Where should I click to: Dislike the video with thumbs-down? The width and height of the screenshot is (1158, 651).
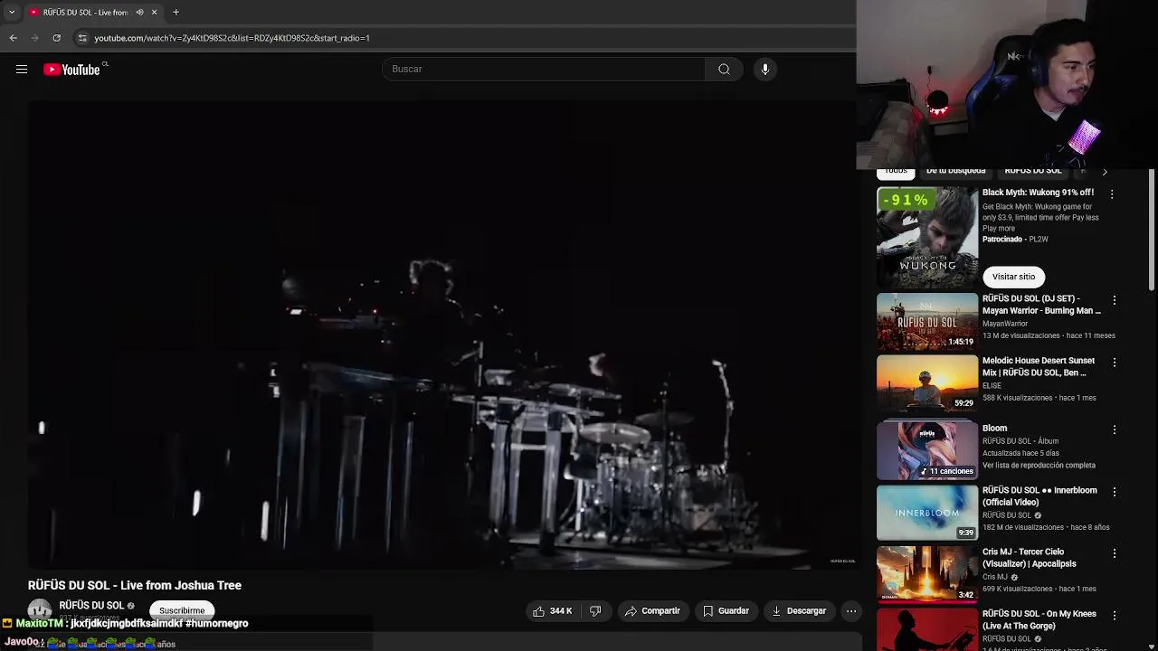(x=595, y=611)
